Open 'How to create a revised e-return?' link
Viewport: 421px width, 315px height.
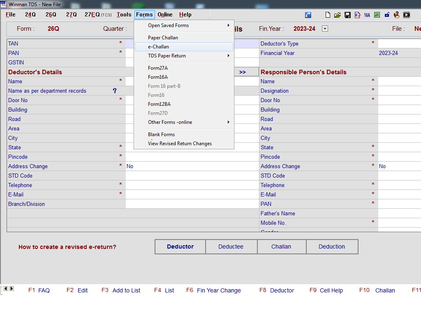coord(67,247)
